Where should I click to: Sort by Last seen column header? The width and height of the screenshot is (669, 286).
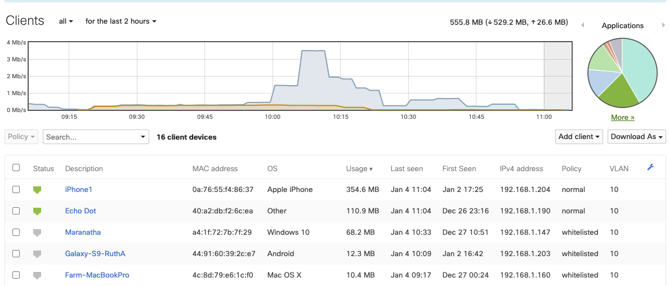tap(406, 168)
